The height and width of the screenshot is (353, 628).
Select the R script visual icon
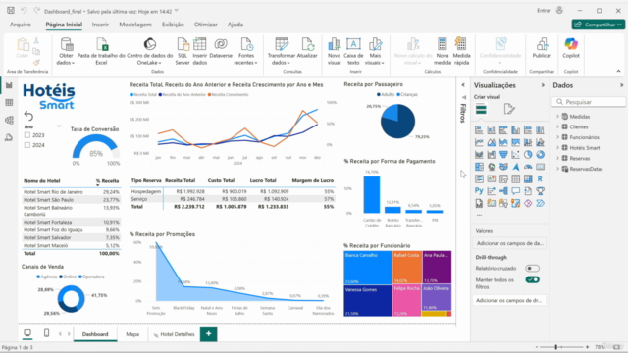(x=540, y=178)
